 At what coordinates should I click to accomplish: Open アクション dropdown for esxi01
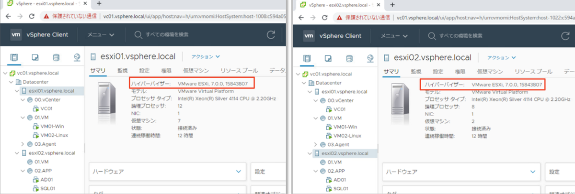(207, 56)
